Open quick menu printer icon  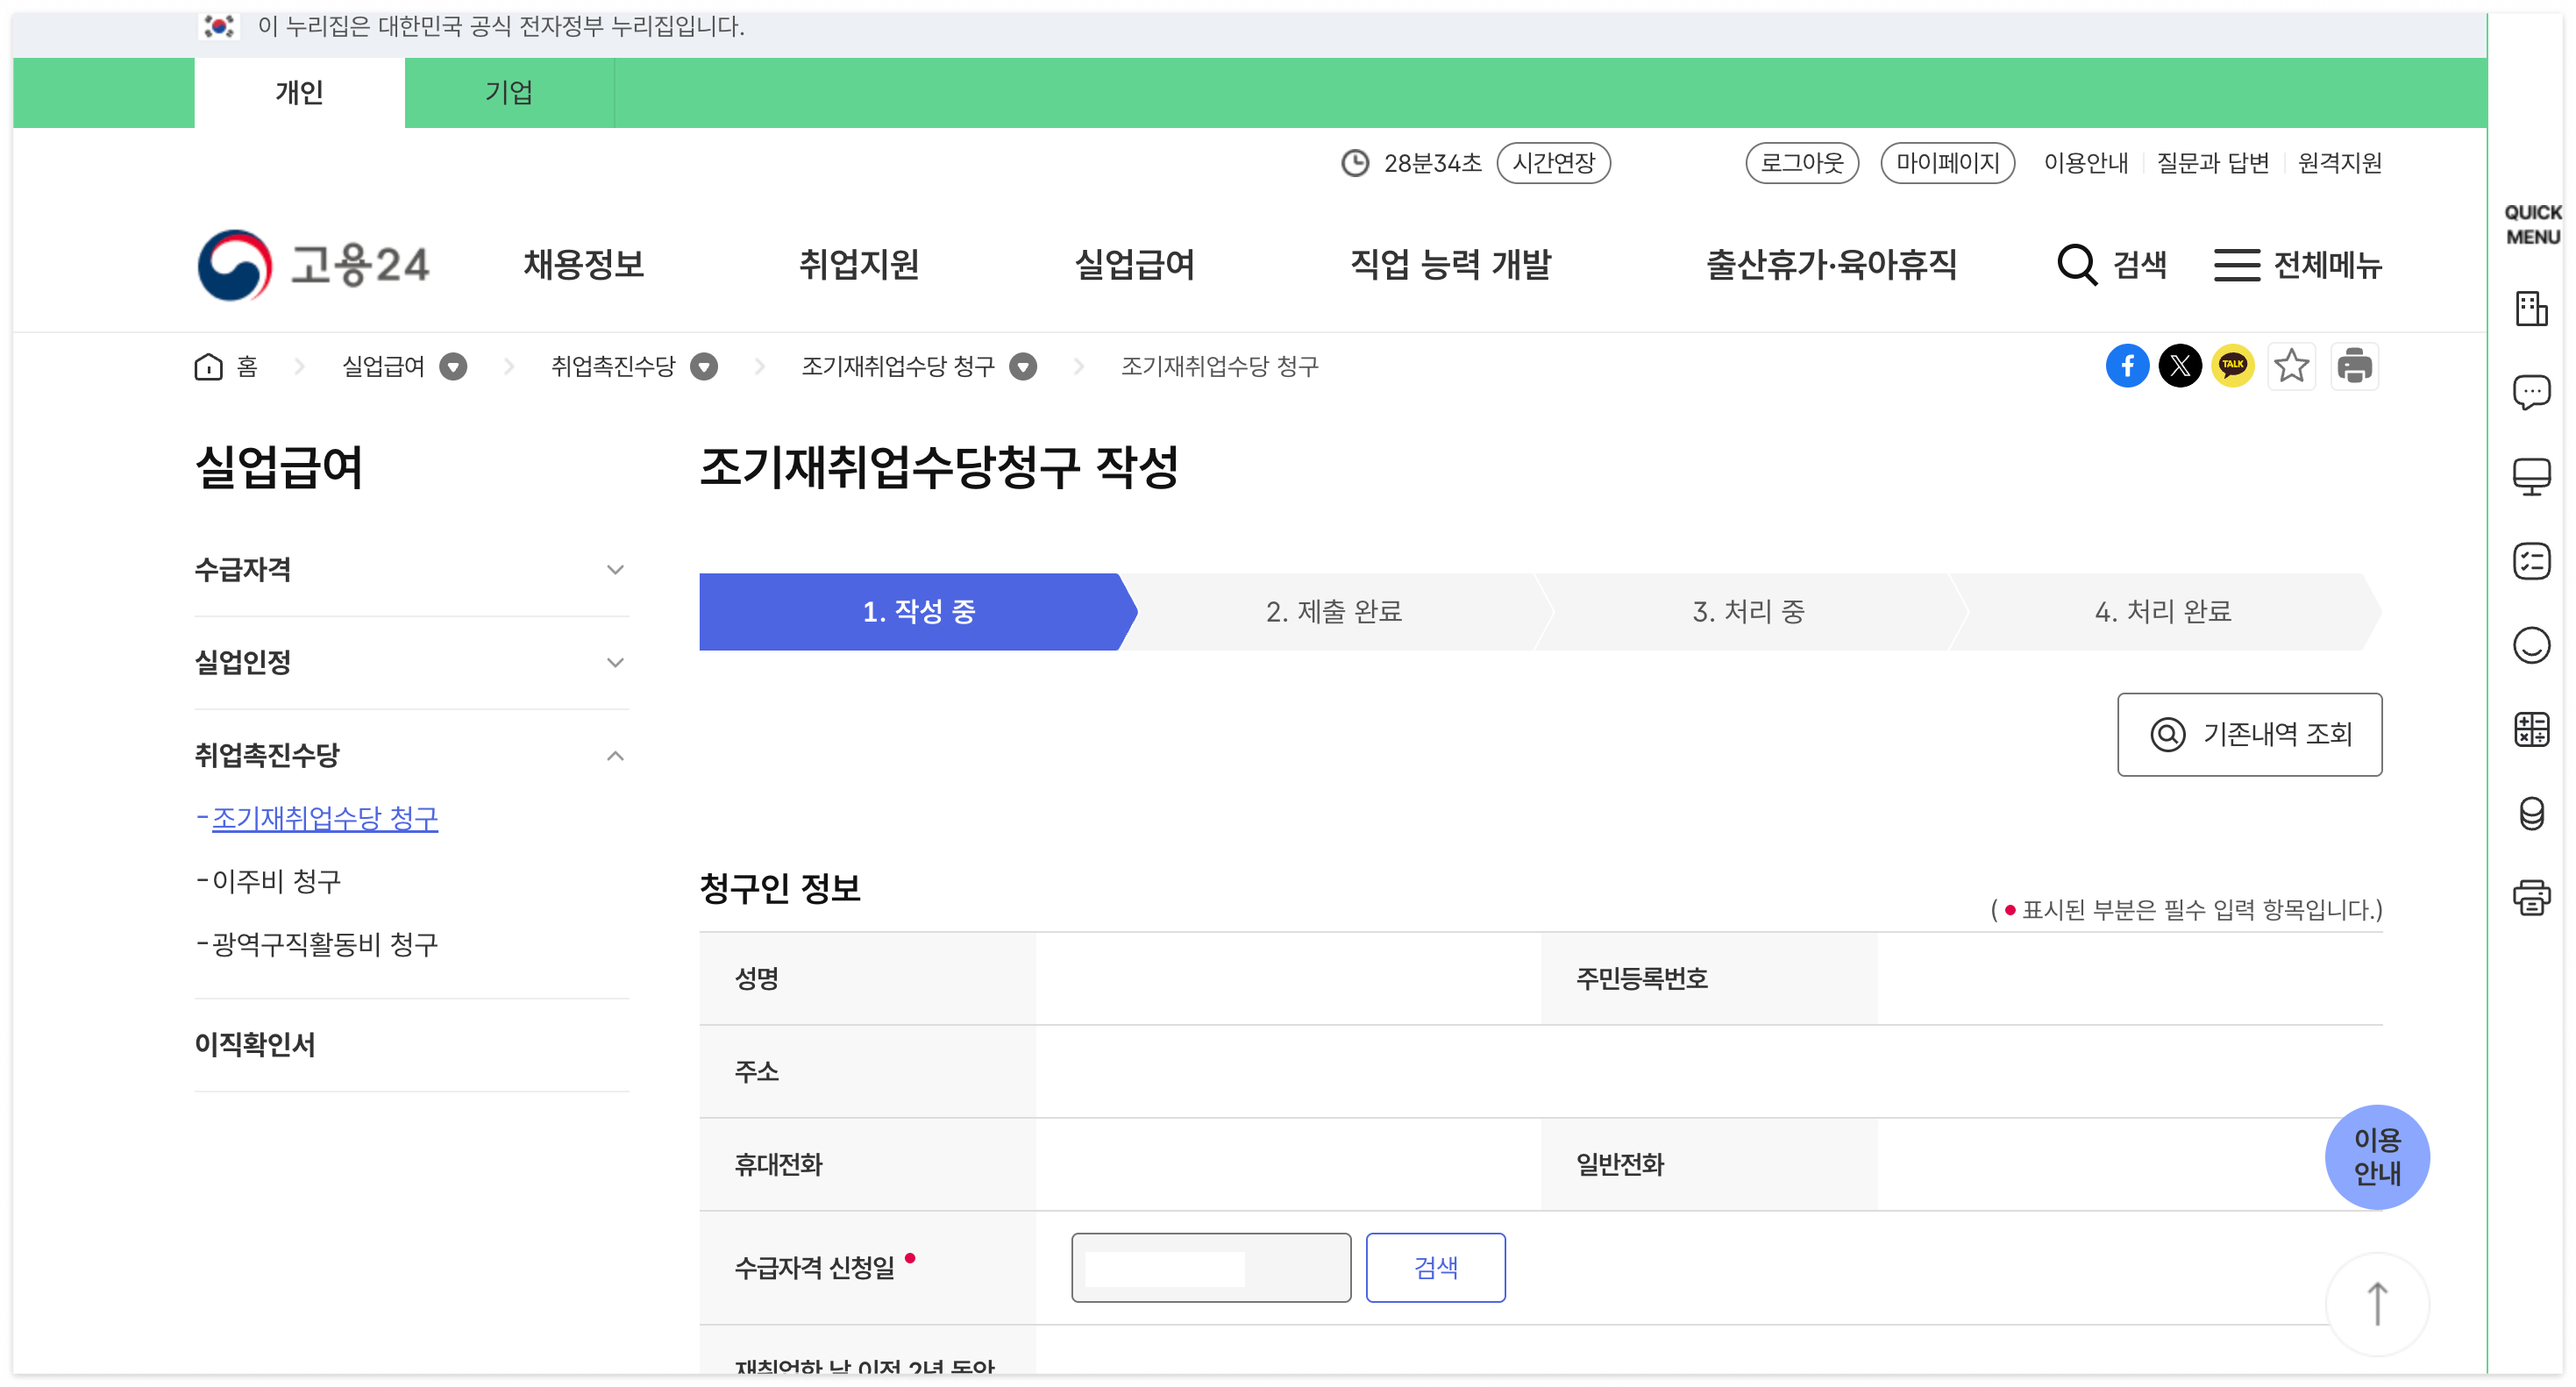[2531, 897]
